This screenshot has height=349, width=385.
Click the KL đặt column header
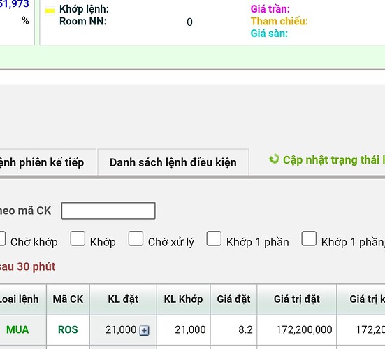tap(123, 299)
